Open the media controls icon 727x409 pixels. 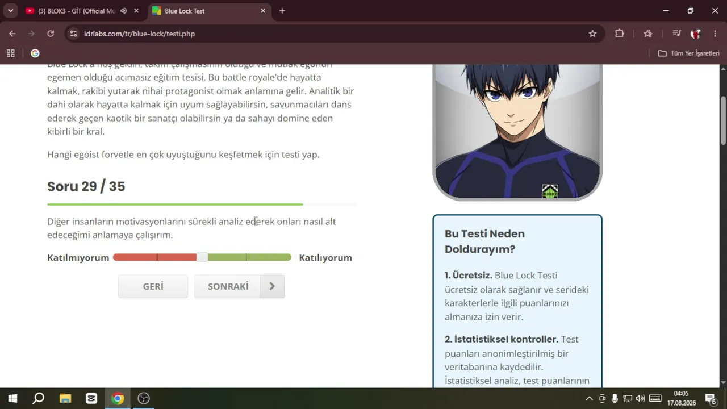676,34
